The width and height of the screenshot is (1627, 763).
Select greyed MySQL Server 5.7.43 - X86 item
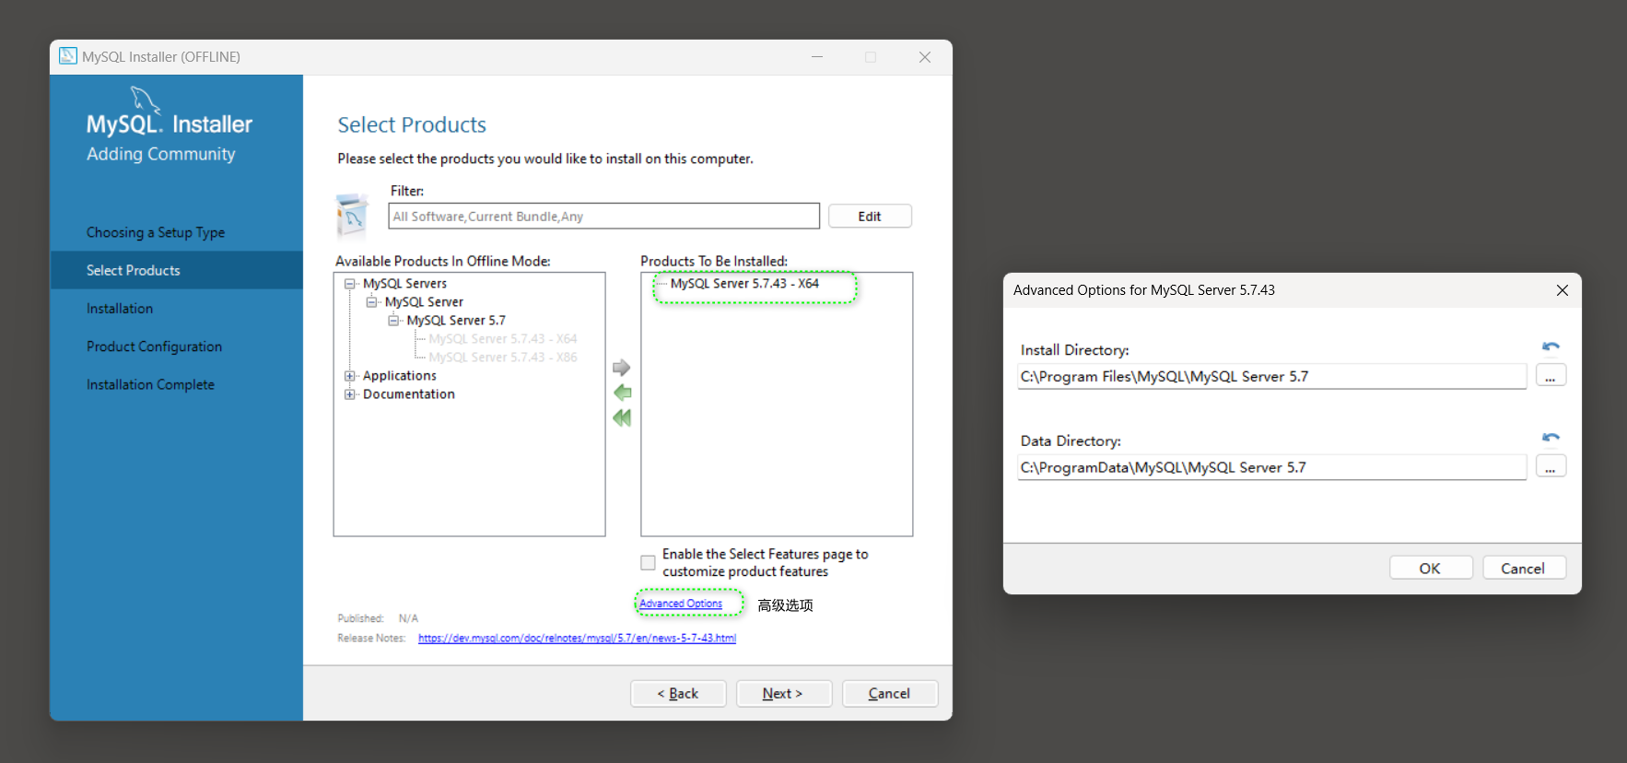pos(503,358)
